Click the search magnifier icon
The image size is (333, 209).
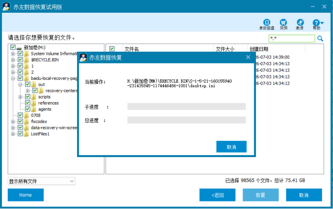click(x=320, y=39)
